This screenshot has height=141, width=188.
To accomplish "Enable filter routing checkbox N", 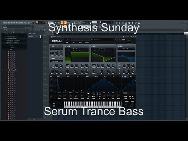I will 118,69.
